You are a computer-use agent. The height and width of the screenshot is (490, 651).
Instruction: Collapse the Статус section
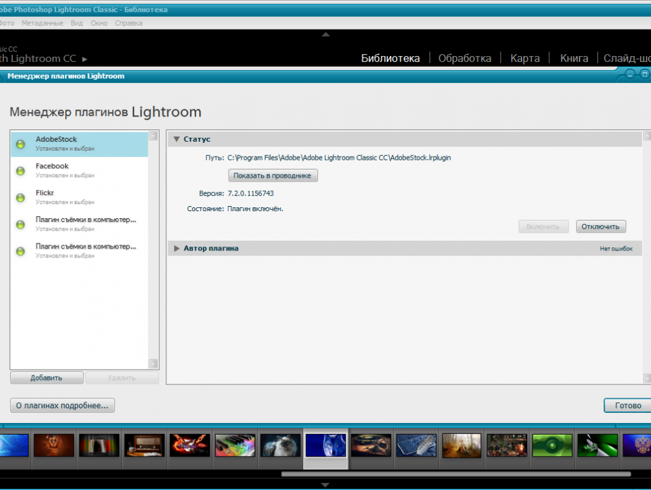[177, 140]
